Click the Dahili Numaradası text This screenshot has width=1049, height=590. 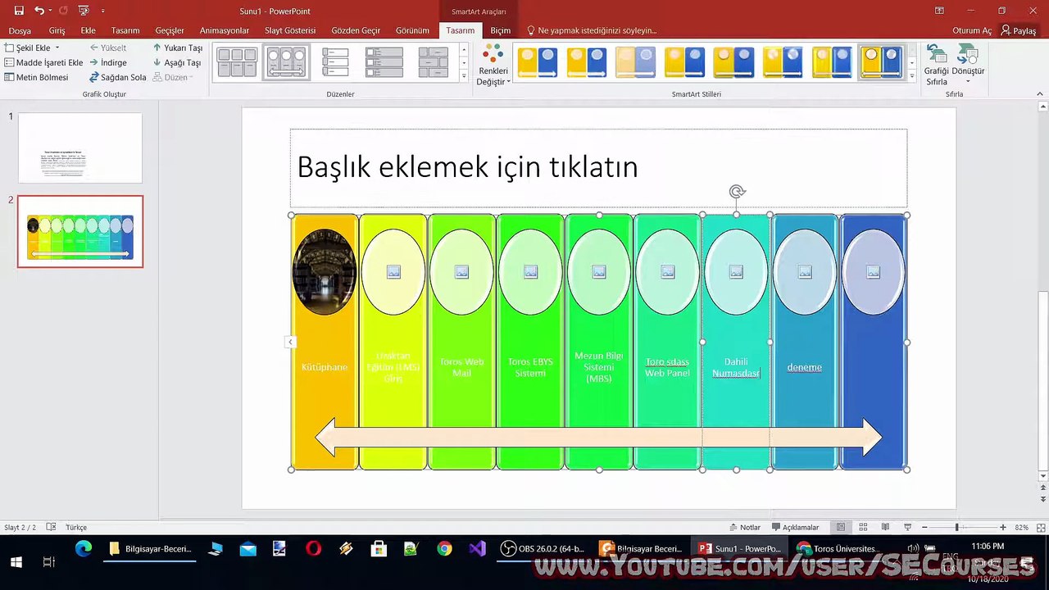(x=736, y=367)
